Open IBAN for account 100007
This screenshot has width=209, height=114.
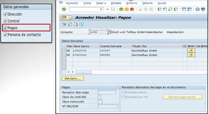pos(191,50)
